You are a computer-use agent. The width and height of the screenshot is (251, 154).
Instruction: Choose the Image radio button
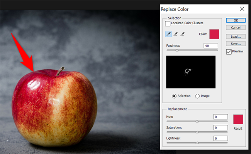click(x=197, y=96)
